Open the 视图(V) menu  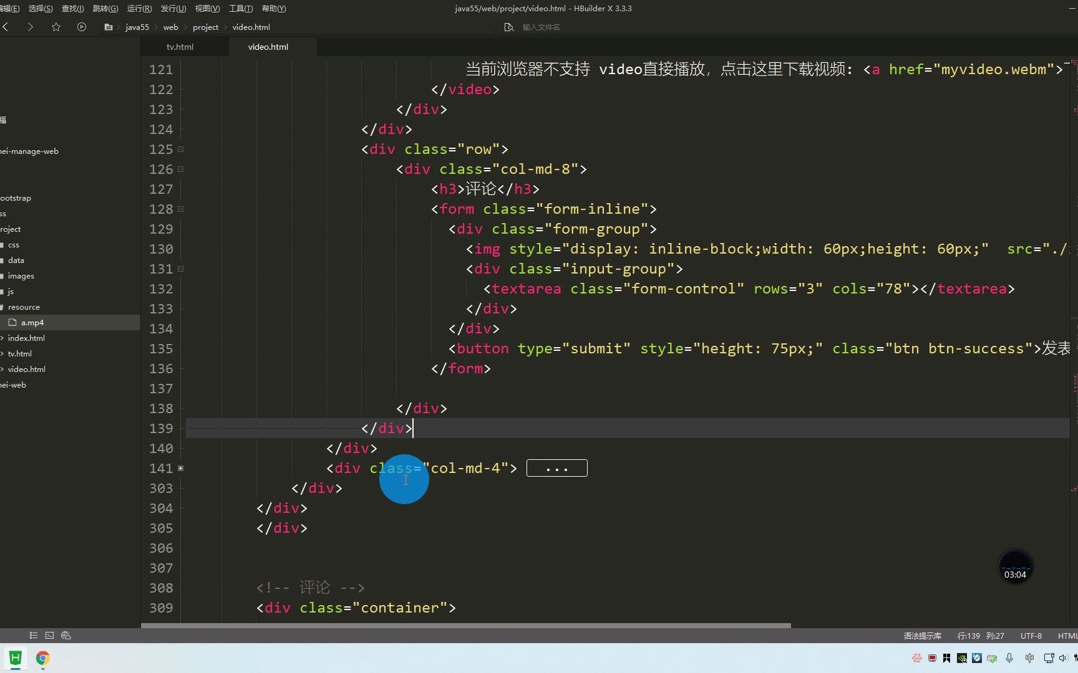coord(207,8)
